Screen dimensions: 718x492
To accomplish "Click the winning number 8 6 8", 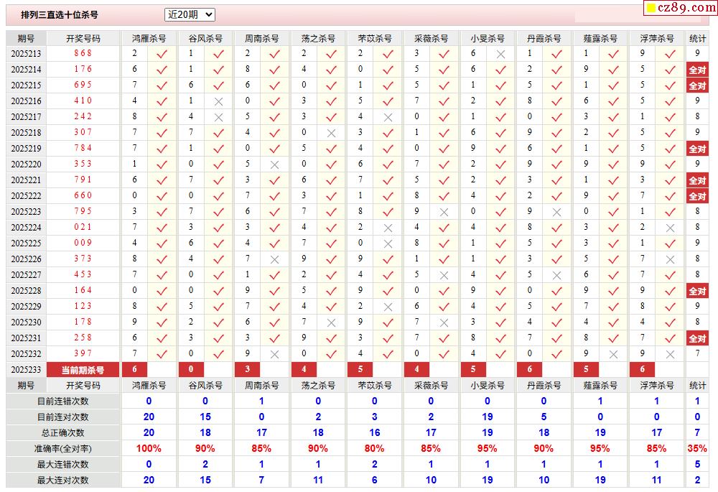I will pyautogui.click(x=83, y=53).
